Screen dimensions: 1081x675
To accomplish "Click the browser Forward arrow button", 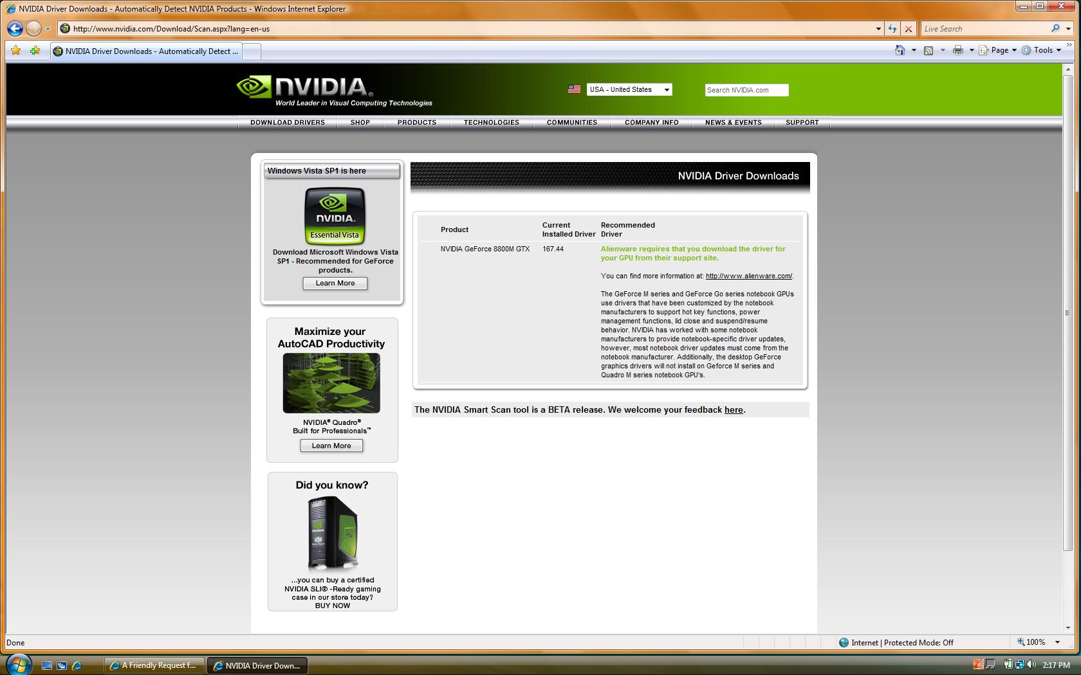I will coord(33,28).
